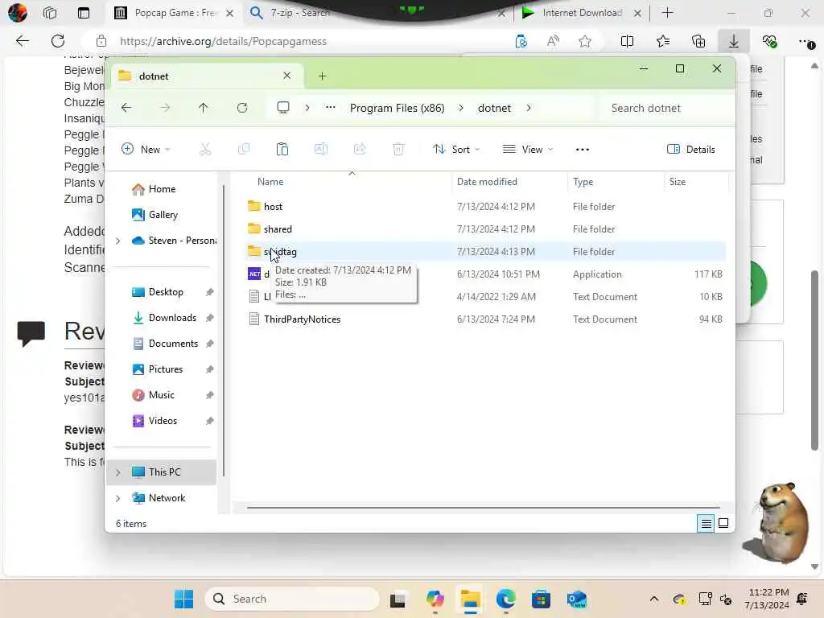
Task: Open Windows Start menu
Action: [x=184, y=599]
